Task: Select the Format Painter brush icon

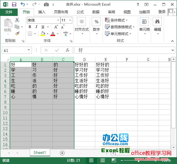Action: pos(17,34)
